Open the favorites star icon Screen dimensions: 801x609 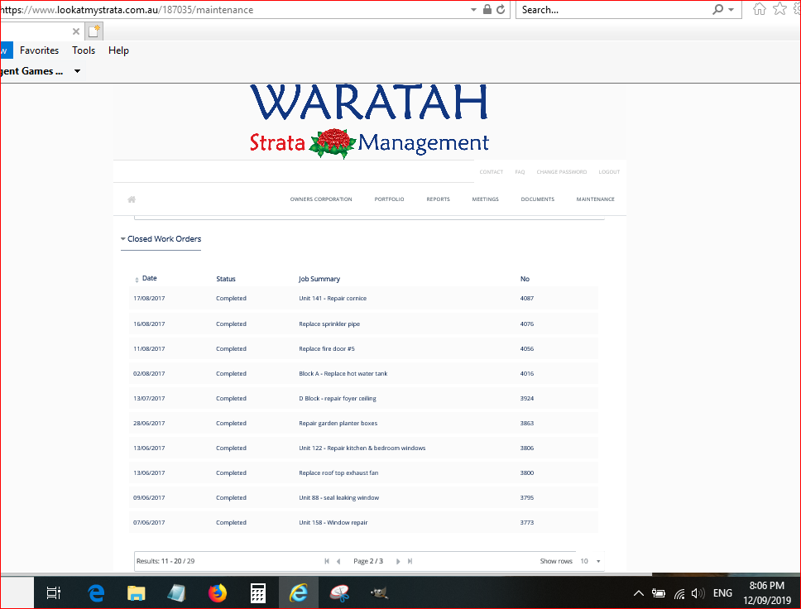[779, 9]
